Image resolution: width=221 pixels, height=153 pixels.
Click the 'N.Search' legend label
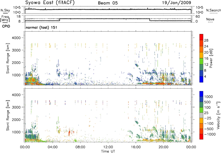213,10
